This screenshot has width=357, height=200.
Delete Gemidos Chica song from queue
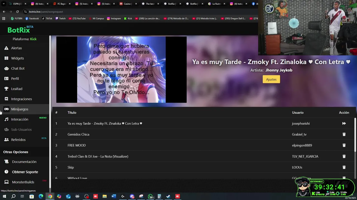(x=344, y=134)
